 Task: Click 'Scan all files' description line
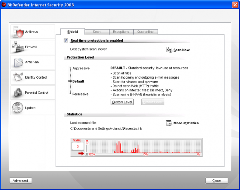[121, 73]
